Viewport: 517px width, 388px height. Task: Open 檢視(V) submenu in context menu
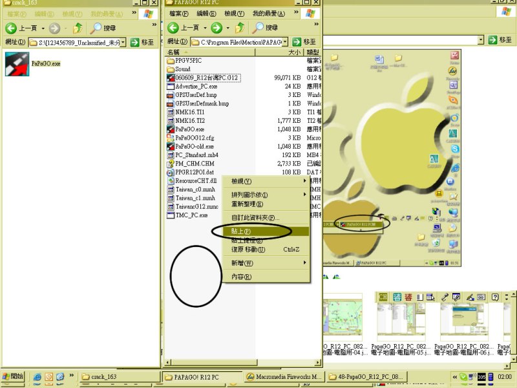(x=266, y=181)
